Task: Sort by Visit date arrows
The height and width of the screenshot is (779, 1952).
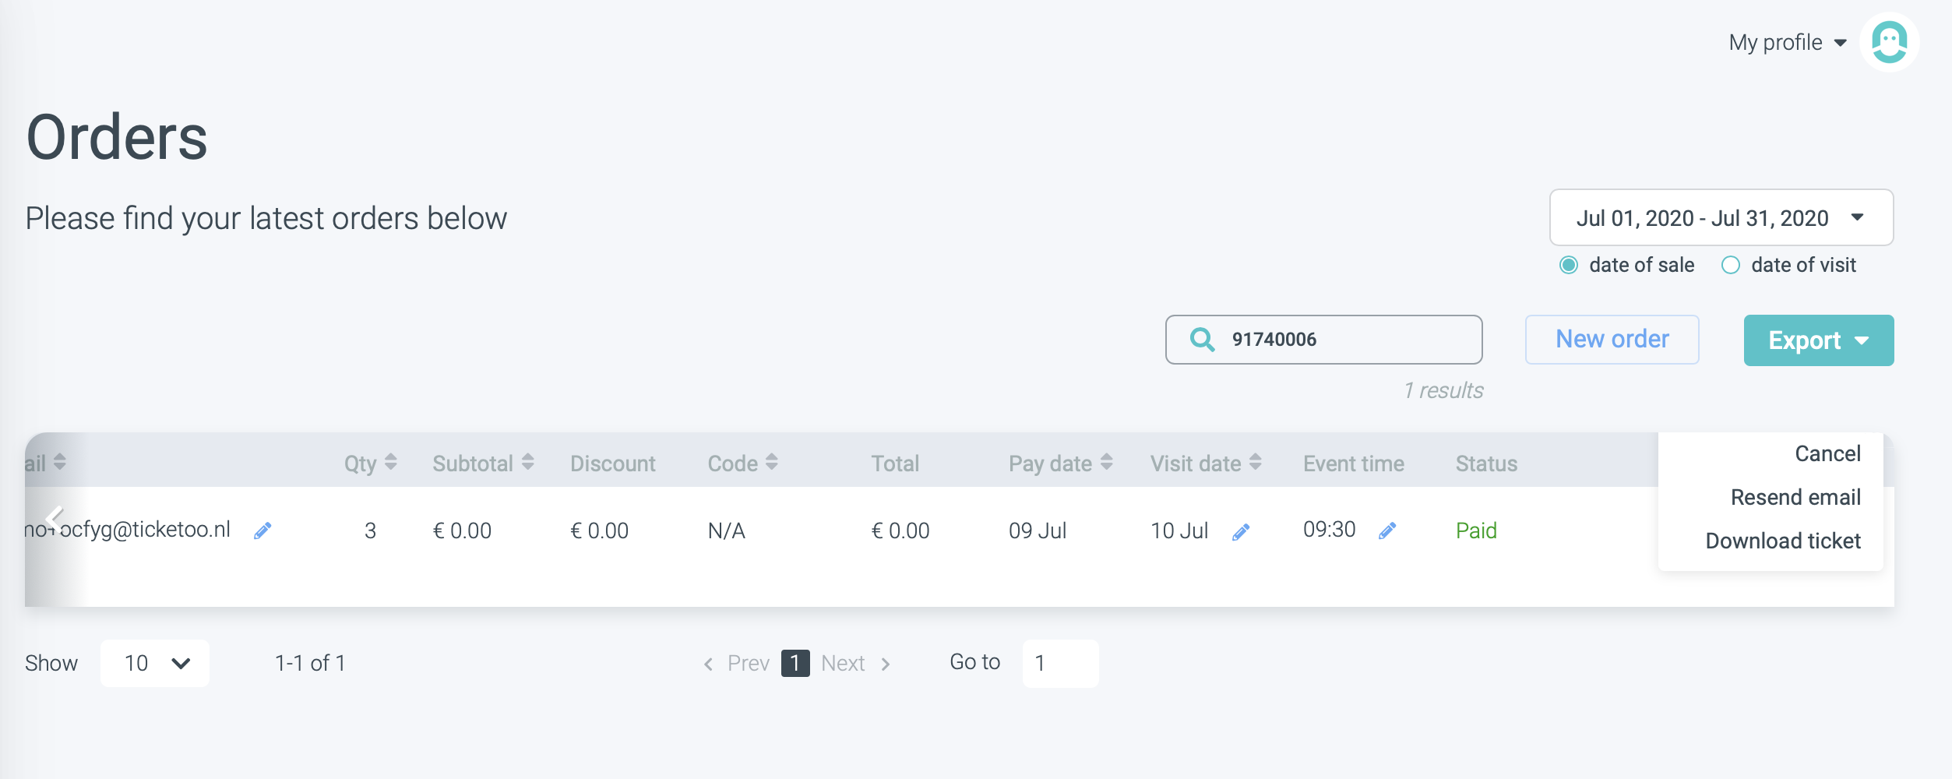Action: [x=1256, y=462]
